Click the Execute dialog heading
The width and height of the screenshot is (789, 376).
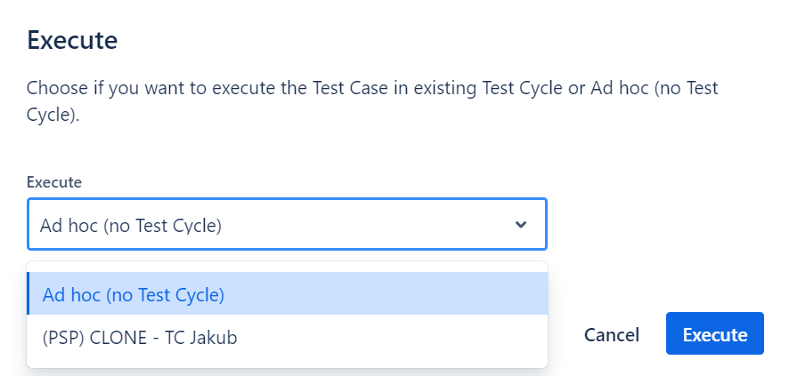click(x=73, y=40)
